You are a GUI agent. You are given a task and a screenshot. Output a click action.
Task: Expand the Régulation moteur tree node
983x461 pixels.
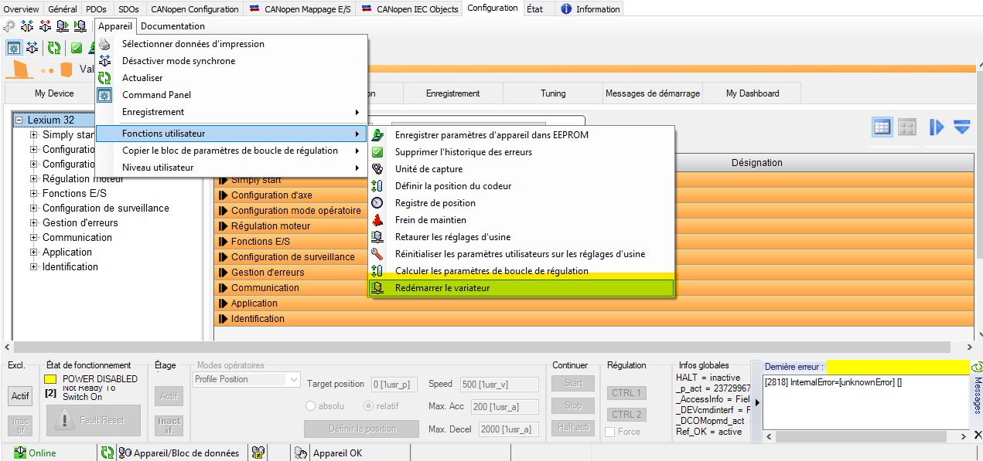point(34,179)
